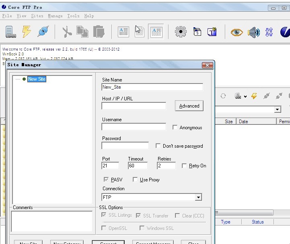The height and width of the screenshot is (244, 290).
Task: Click the template T toolbar icon
Action: tap(212, 32)
